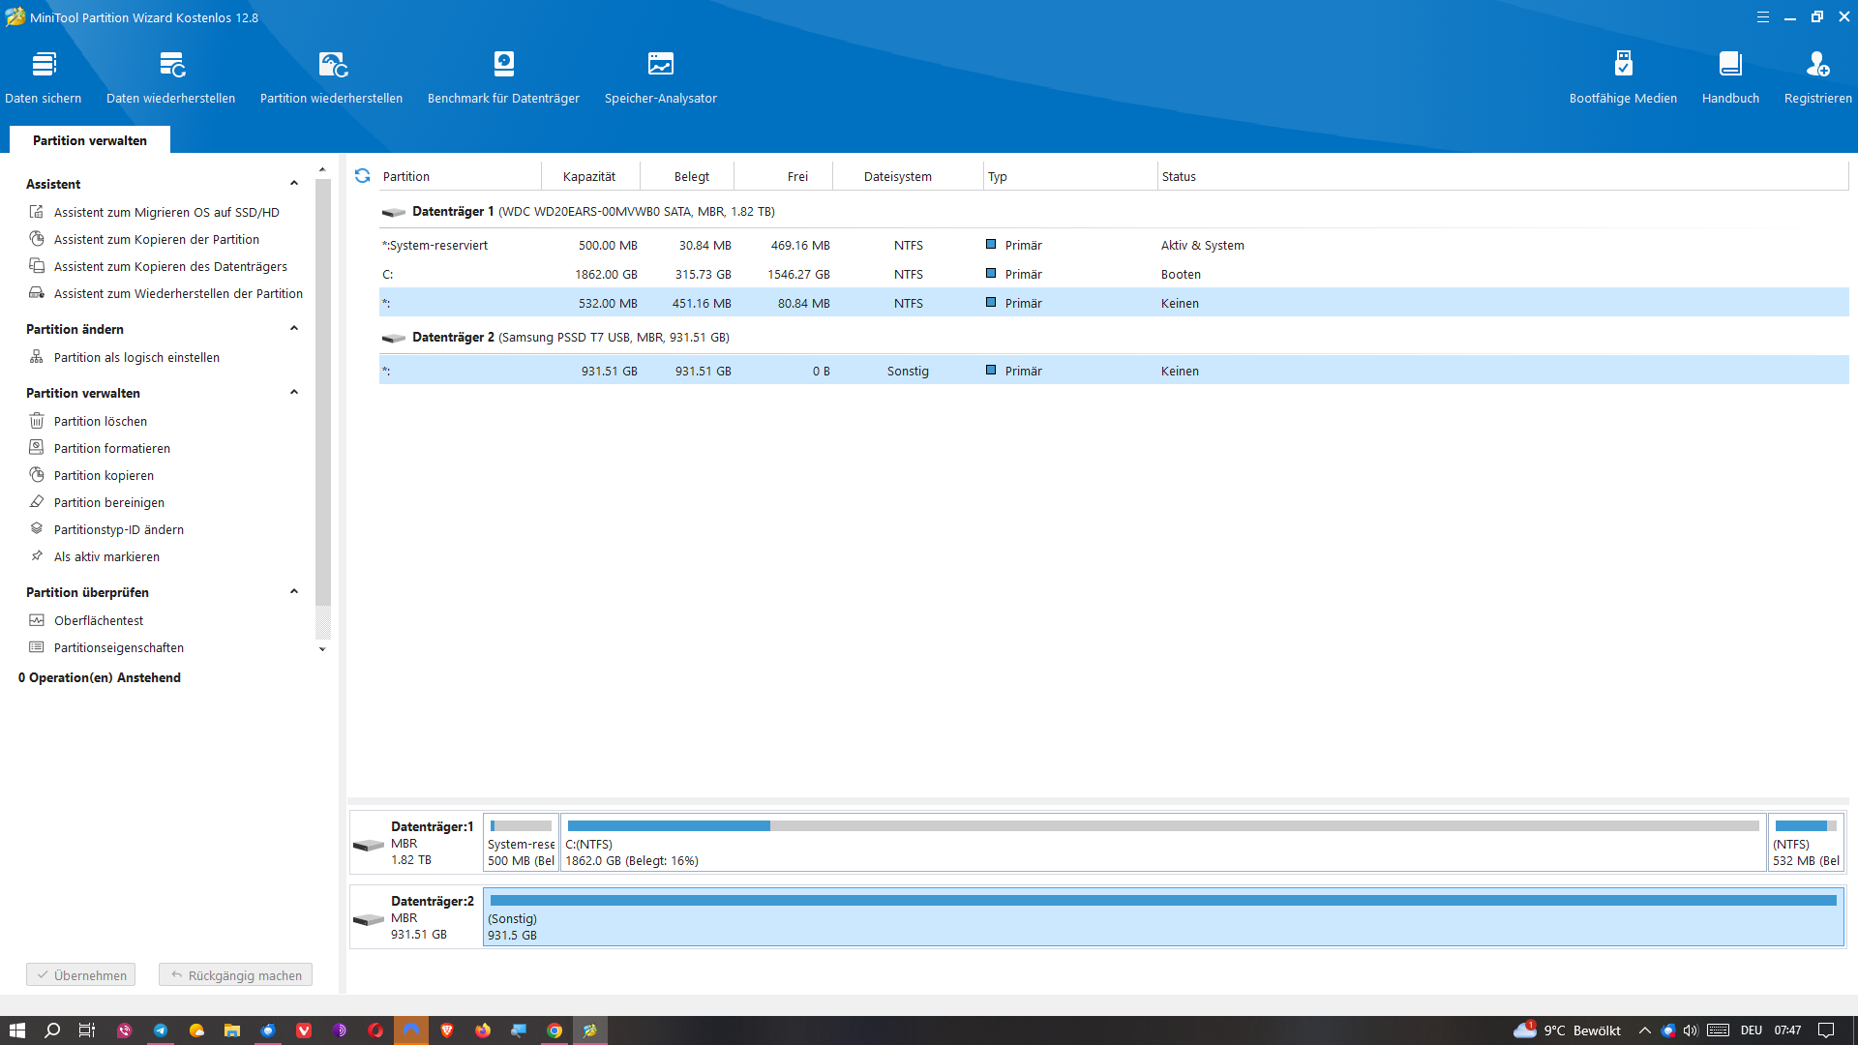Collapse the Assistent section
The image size is (1858, 1045).
(x=294, y=184)
